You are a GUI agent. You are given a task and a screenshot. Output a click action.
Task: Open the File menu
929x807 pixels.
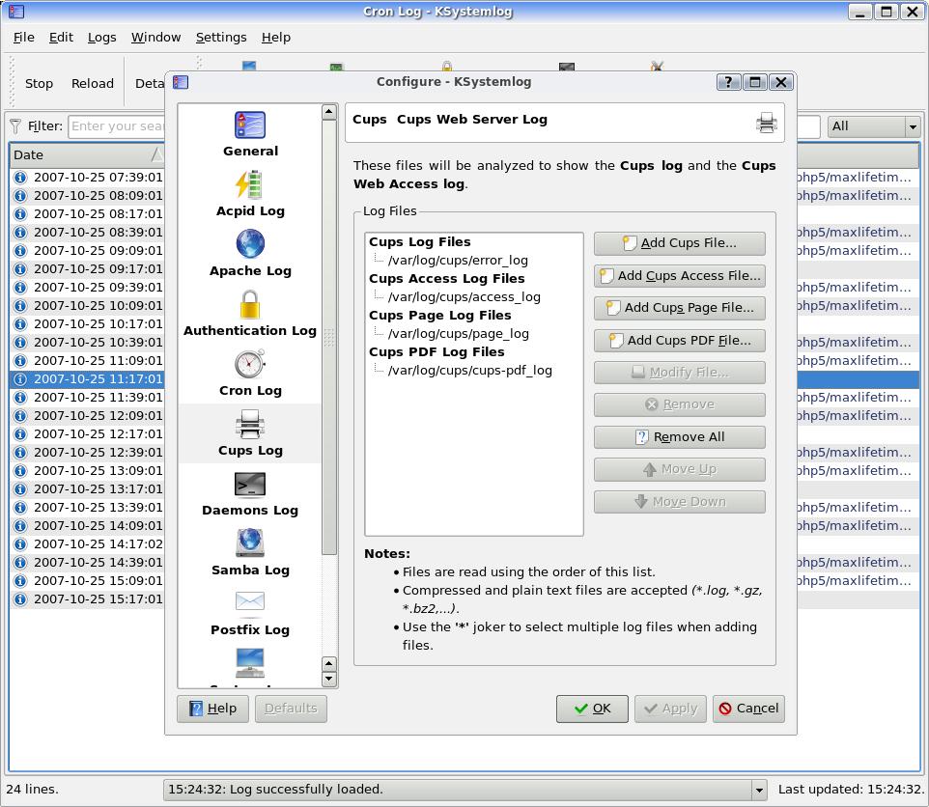(x=24, y=38)
